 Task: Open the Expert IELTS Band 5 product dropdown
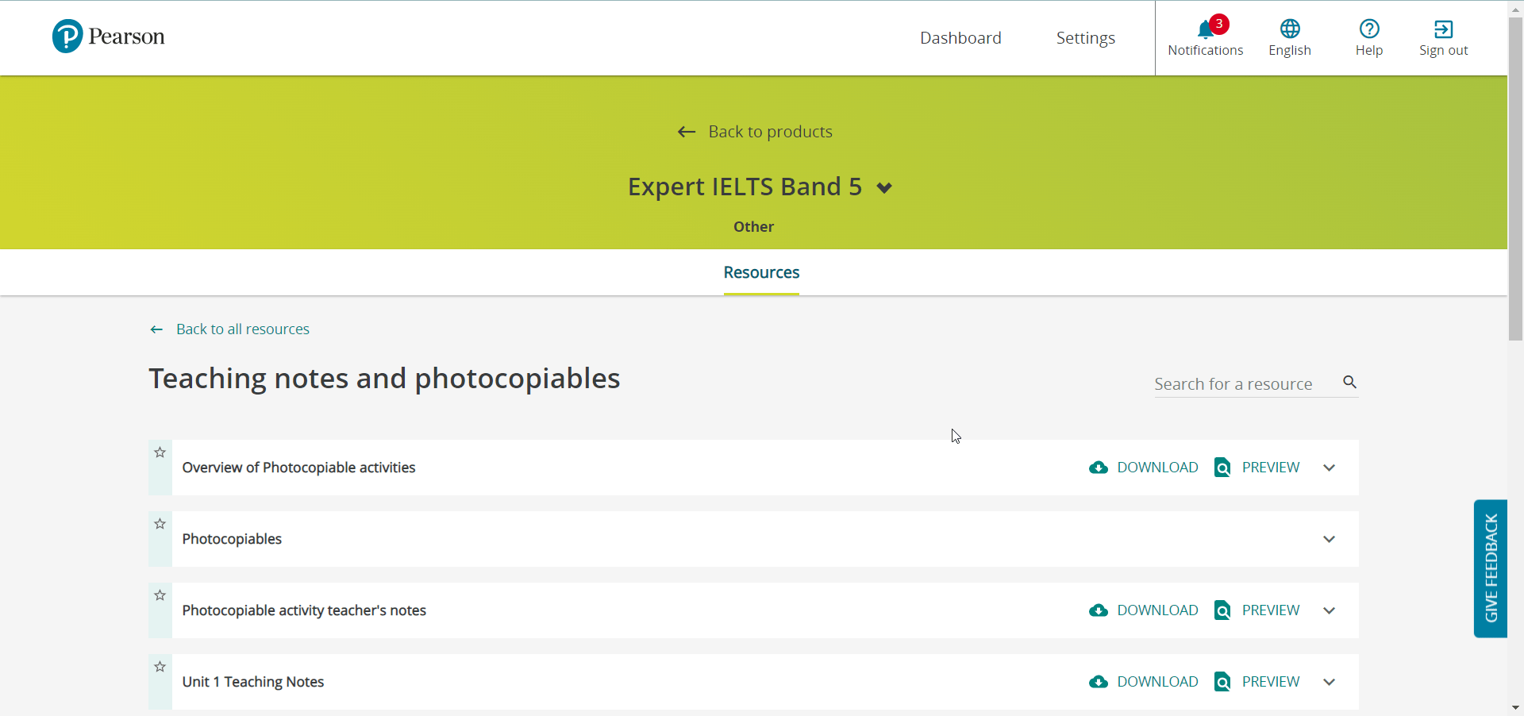[883, 188]
